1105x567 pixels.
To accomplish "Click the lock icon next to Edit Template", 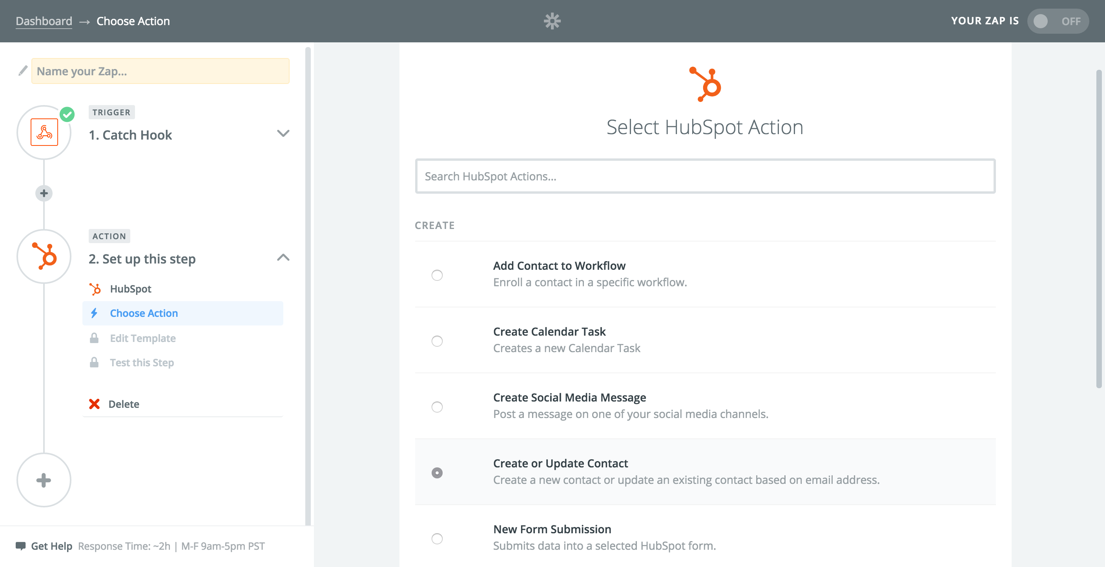I will coord(94,338).
